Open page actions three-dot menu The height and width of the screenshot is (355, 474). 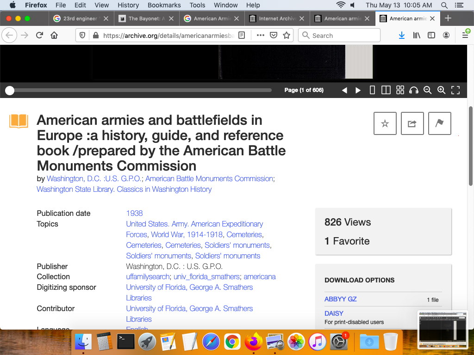click(x=260, y=35)
